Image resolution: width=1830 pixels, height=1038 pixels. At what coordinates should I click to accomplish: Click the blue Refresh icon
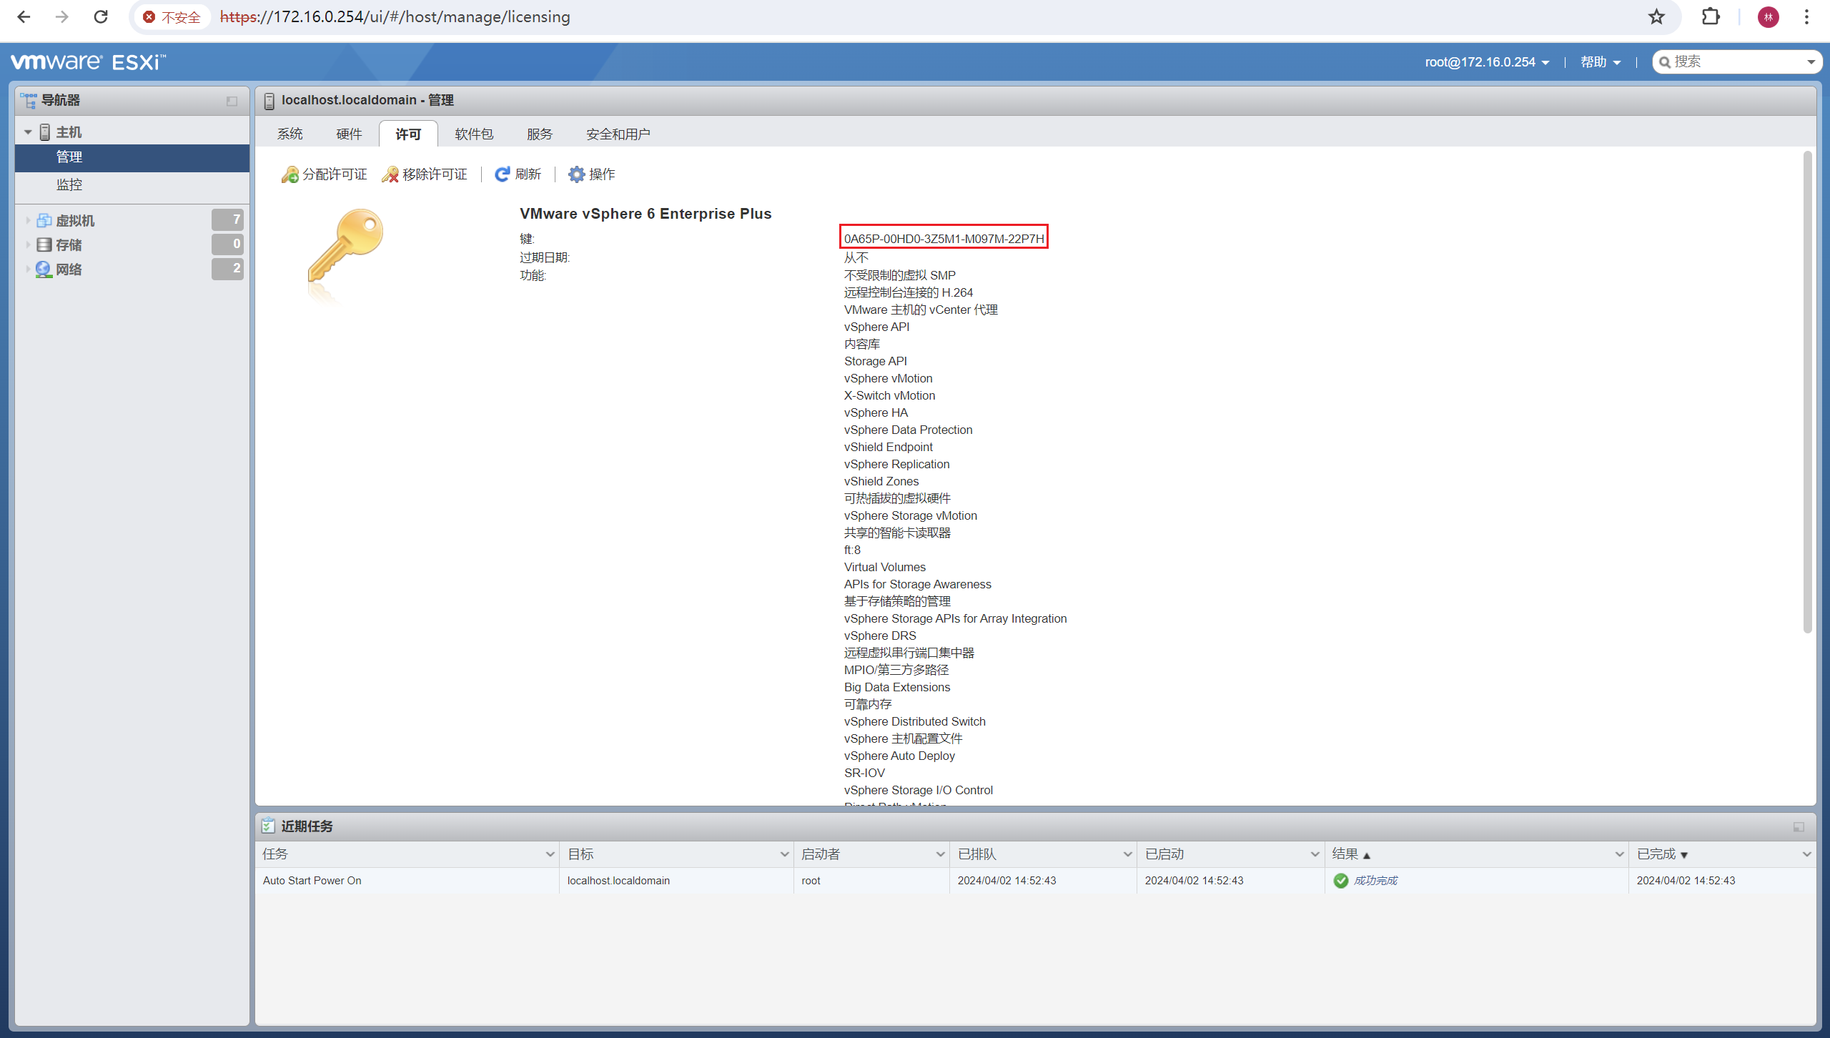coord(503,174)
